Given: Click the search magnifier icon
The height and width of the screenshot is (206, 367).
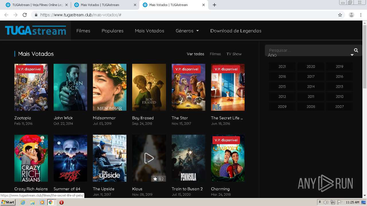Looking at the screenshot, I should point(356,50).
